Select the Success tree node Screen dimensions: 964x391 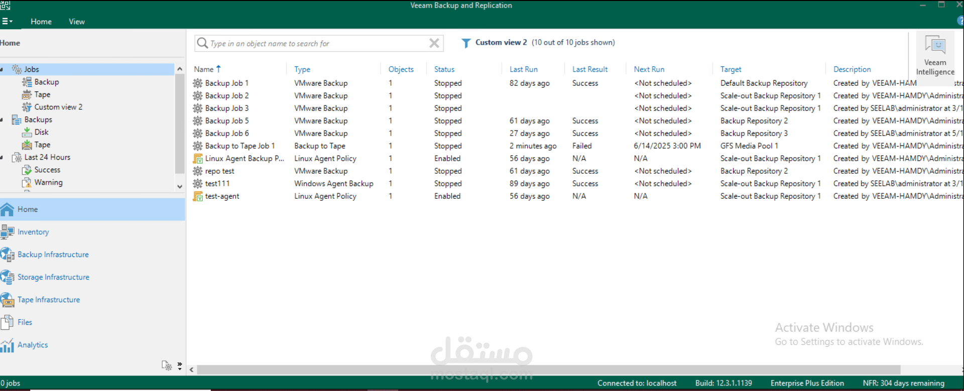[x=47, y=170]
